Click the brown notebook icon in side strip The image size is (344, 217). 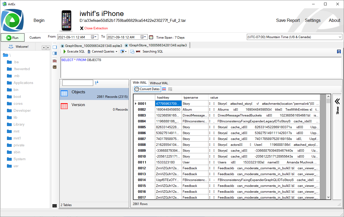[x=55, y=67]
